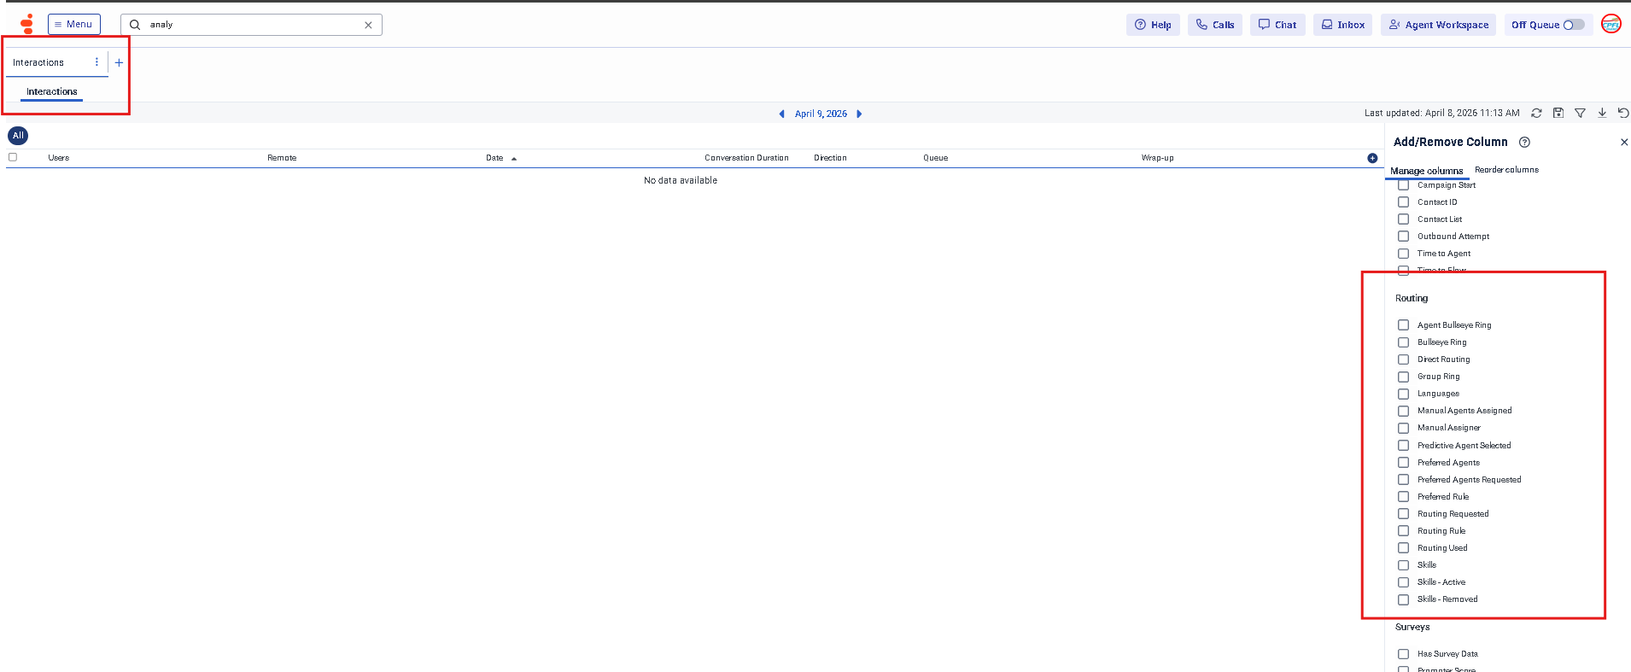Select the Preferred Rule checkbox
The height and width of the screenshot is (672, 1631).
click(1403, 497)
